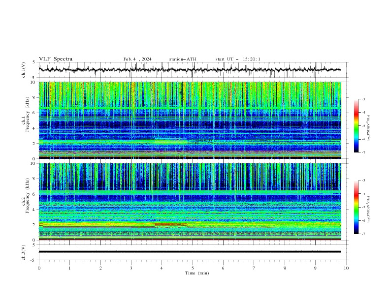
Task: Click time axis tick label "0"
Action: pos(39,268)
